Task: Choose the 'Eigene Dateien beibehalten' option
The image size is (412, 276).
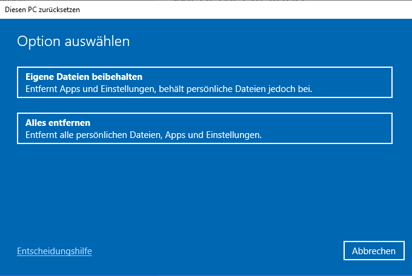Action: tap(205, 82)
